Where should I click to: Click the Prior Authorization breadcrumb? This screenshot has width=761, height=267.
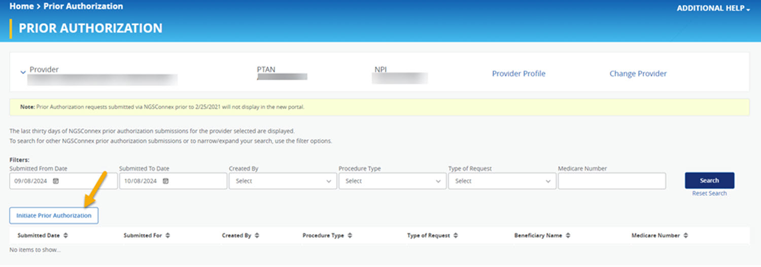(83, 7)
